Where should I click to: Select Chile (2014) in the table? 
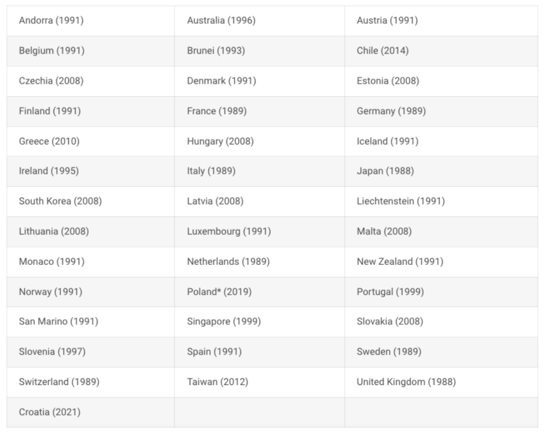[386, 51]
